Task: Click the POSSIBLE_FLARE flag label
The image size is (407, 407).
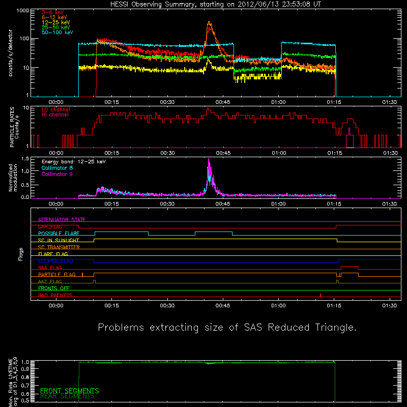Action: pos(59,234)
